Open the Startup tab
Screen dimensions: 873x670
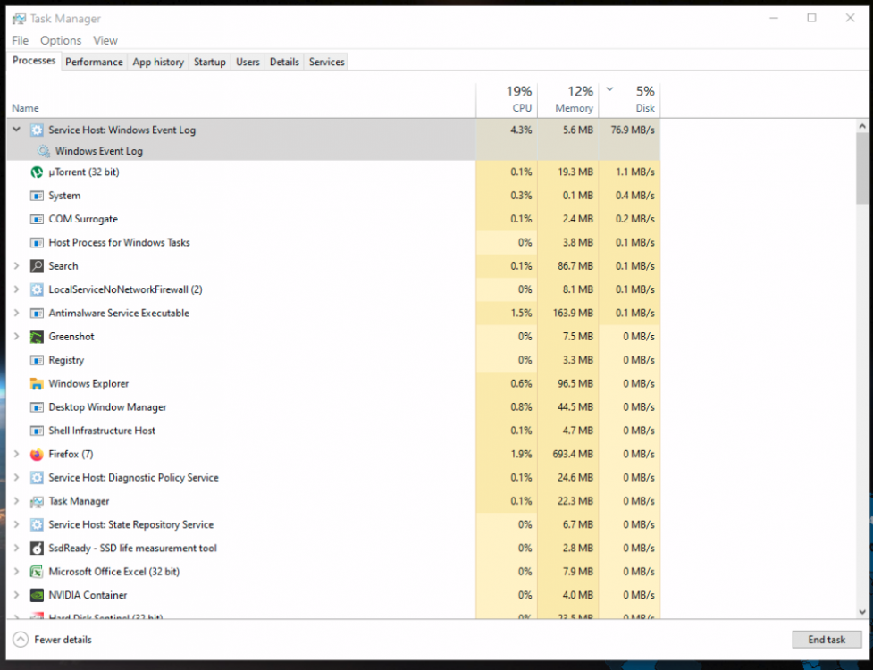(210, 62)
